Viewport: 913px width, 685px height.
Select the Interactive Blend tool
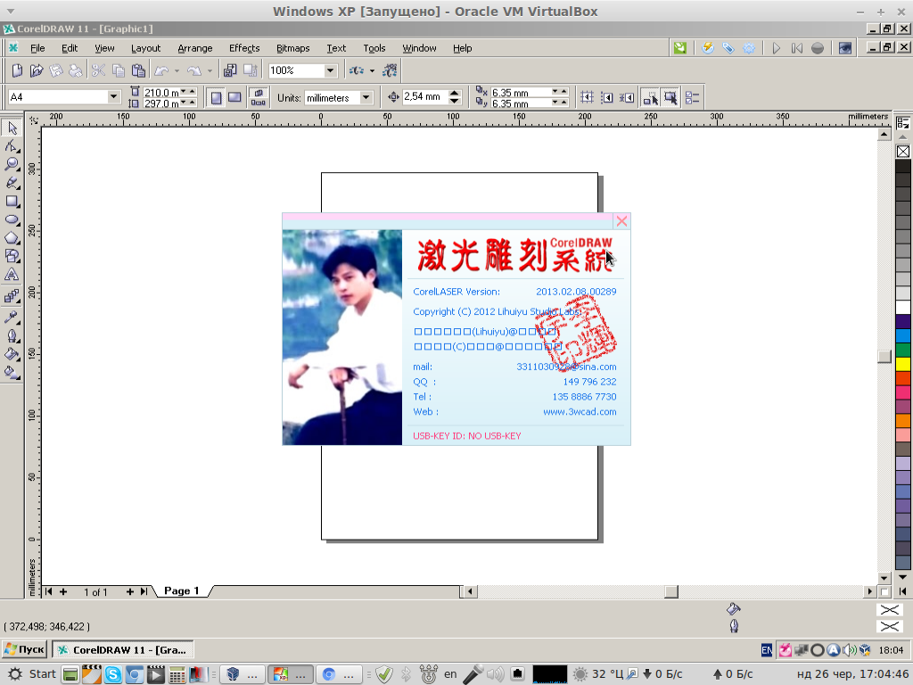pos(12,297)
